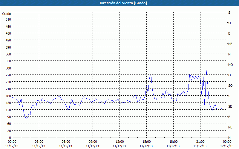The image size is (239, 149).
Task: Click the "O" compass label level with 270
Action: point(229,75)
